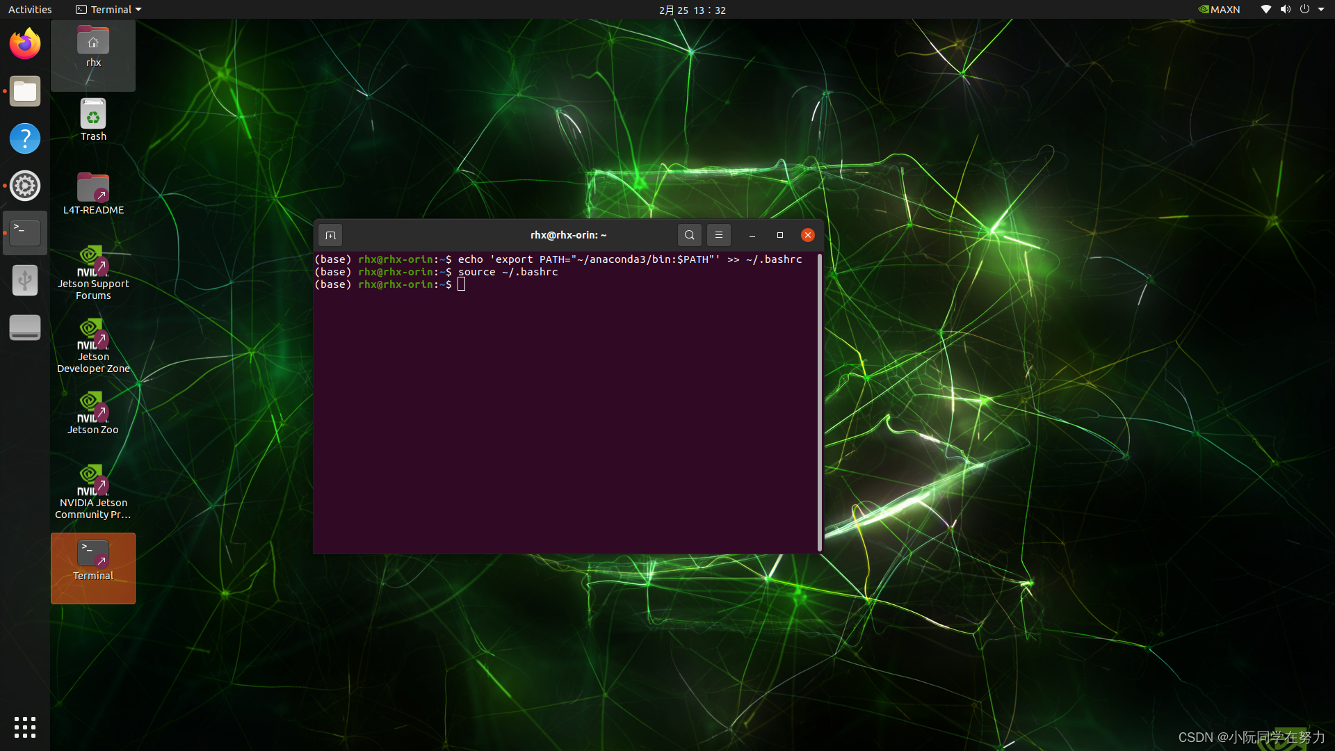Click the terminal search button

click(x=688, y=235)
